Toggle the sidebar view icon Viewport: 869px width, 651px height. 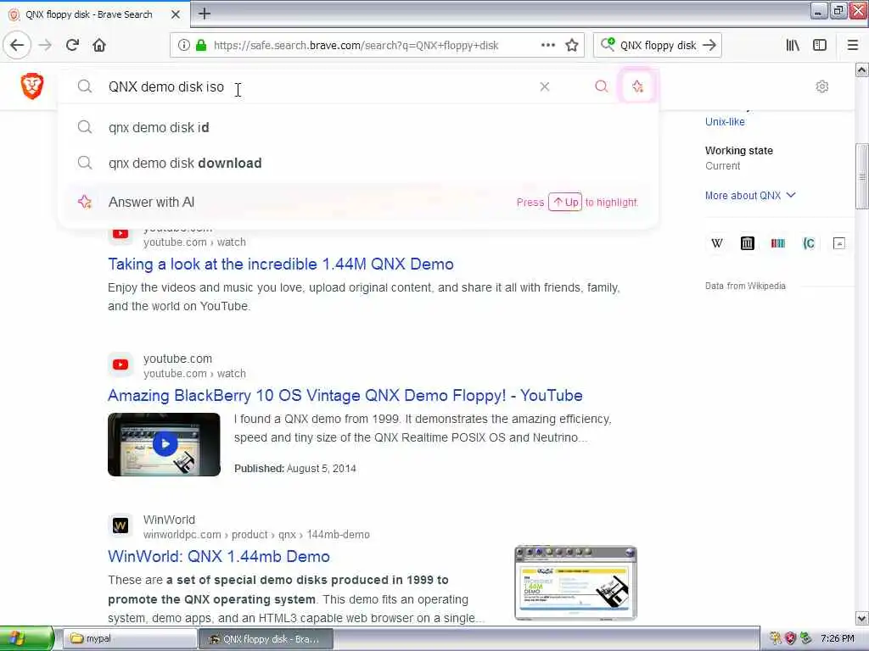point(820,46)
